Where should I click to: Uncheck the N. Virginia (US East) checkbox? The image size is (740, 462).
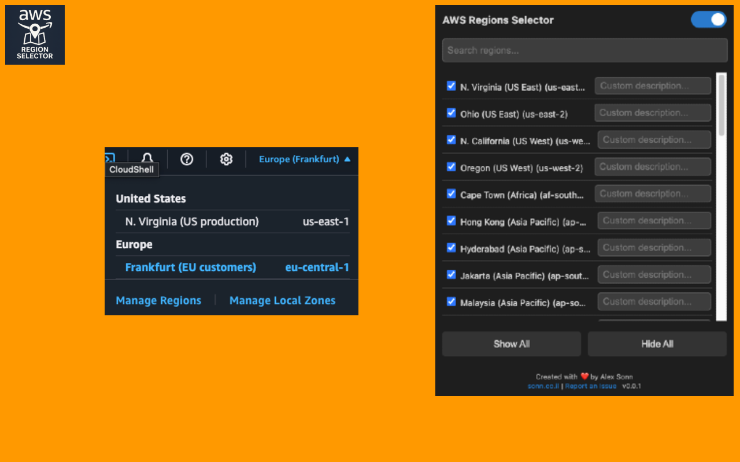point(452,86)
